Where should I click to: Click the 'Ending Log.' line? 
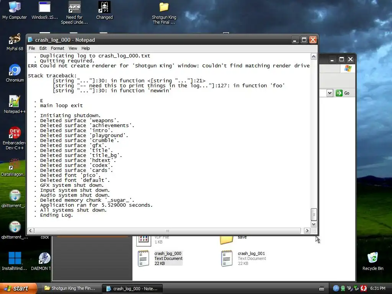coord(57,215)
